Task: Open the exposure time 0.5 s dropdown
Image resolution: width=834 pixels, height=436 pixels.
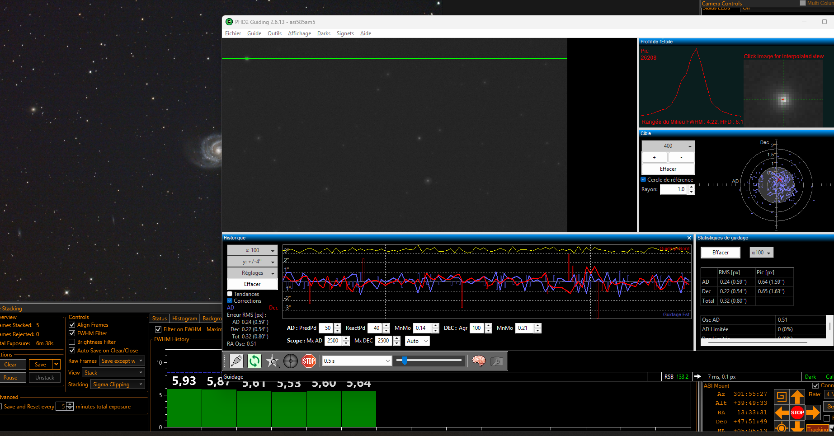Action: (357, 361)
